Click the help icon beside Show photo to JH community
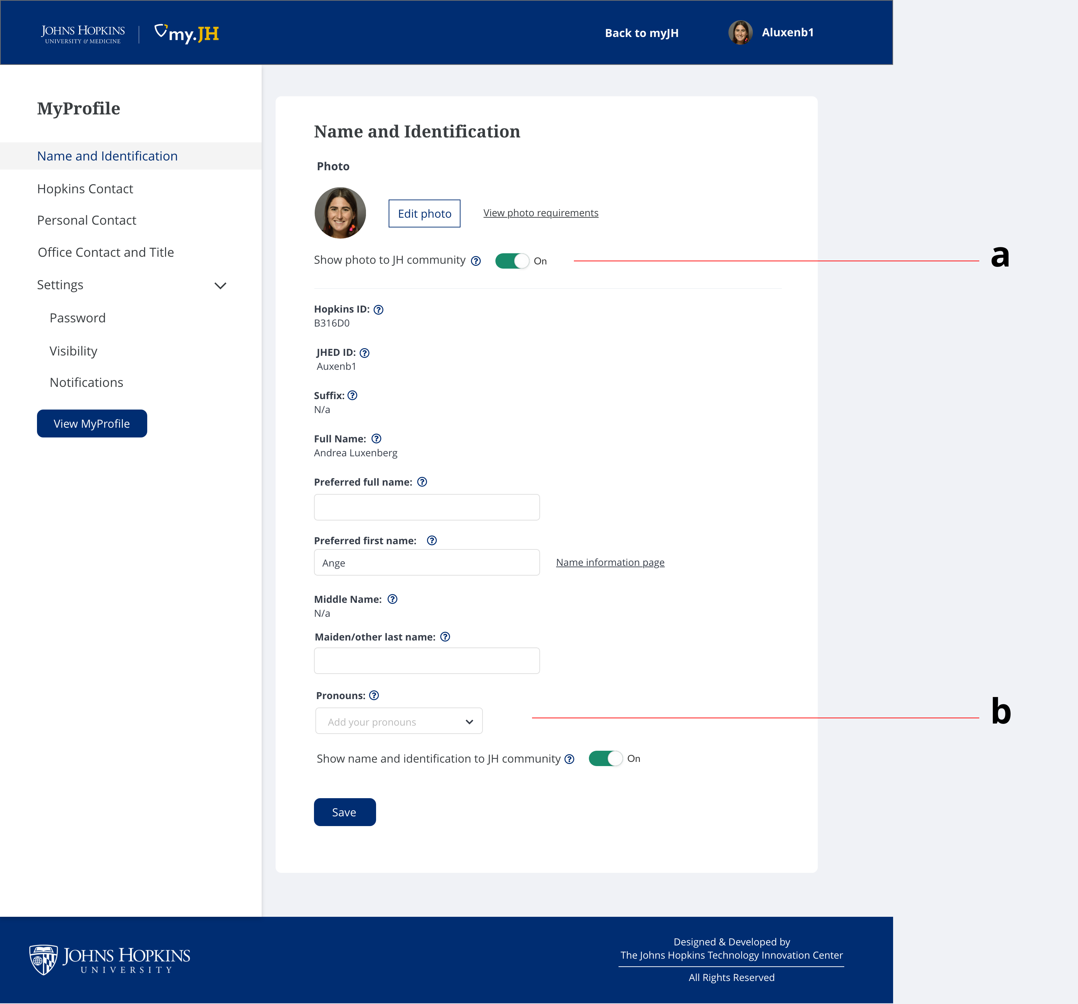 pyautogui.click(x=476, y=261)
